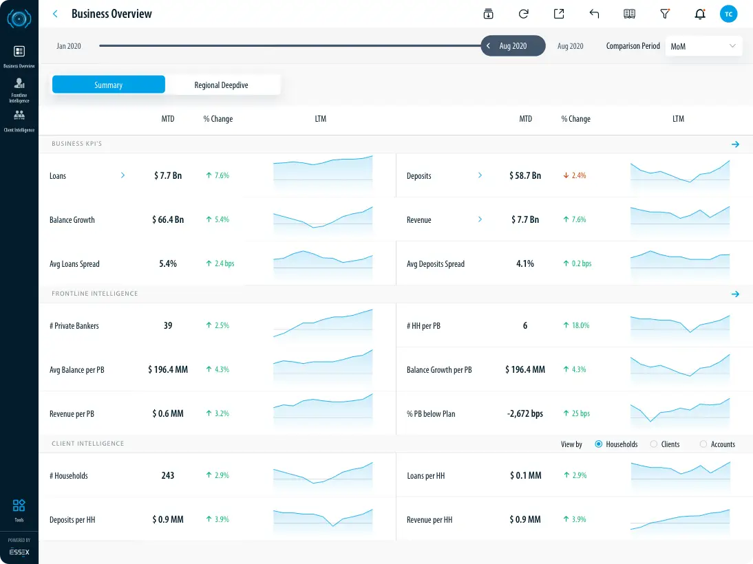The image size is (753, 564).
Task: Select the Clients view radio button
Action: 654,444
